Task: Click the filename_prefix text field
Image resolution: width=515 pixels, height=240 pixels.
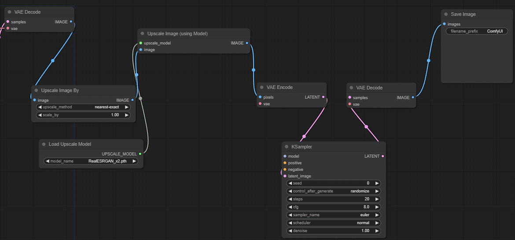Action: 477,31
